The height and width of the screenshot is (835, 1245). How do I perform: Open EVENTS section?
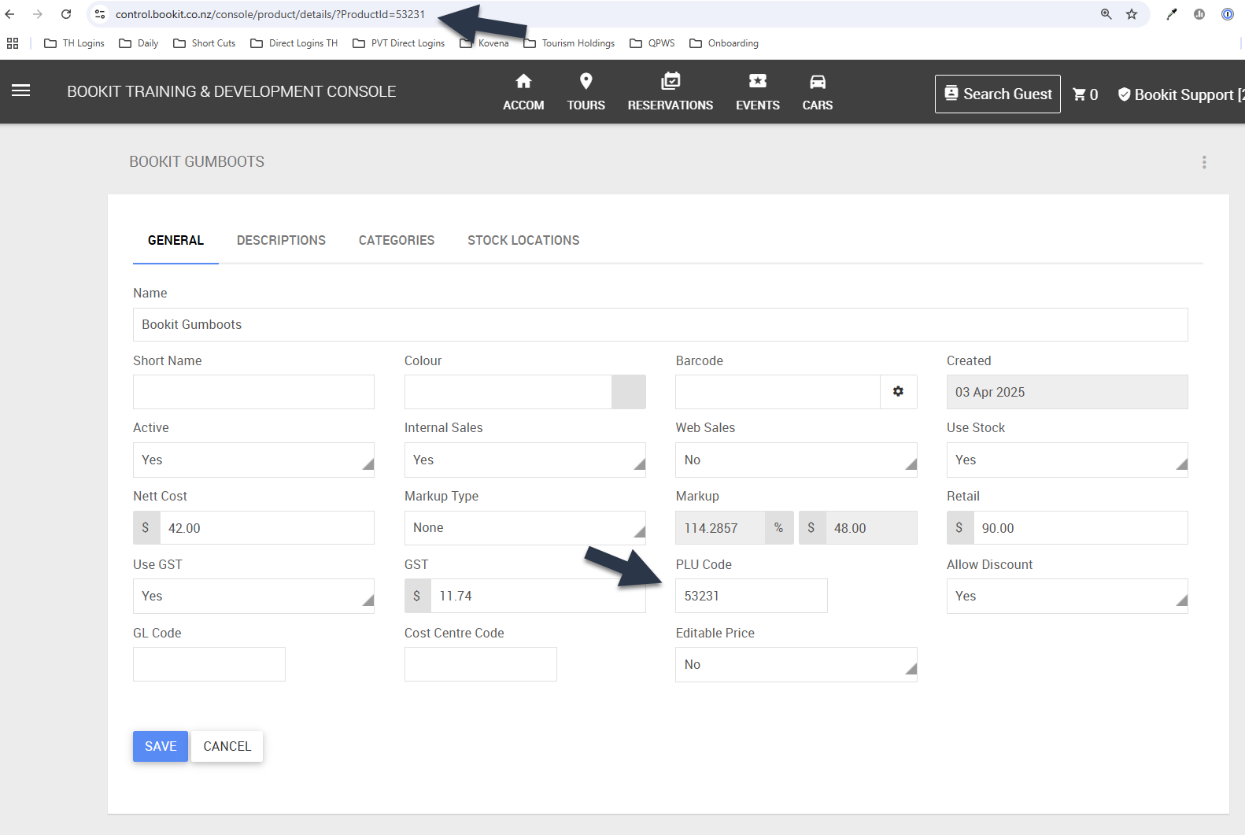[757, 92]
